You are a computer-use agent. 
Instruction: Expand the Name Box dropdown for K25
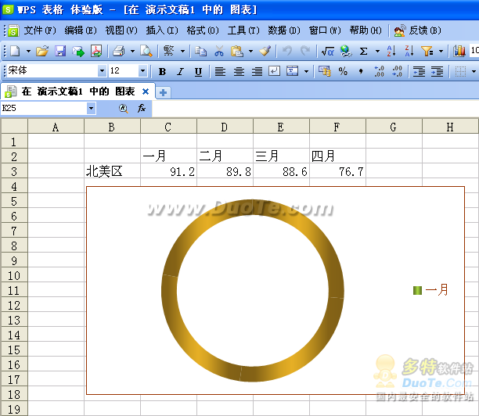[91, 108]
